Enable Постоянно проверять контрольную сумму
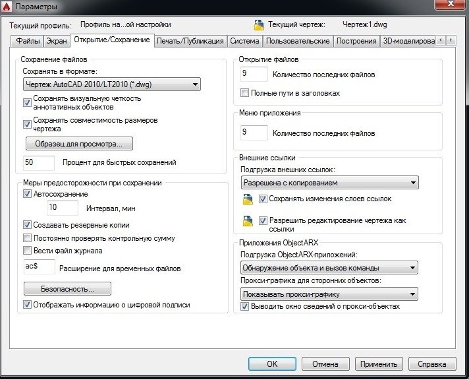Viewport: 469px width, 380px height. [27, 238]
